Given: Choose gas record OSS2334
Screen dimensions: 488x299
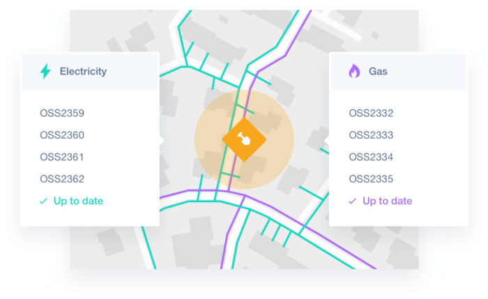Looking at the screenshot, I should [x=371, y=157].
